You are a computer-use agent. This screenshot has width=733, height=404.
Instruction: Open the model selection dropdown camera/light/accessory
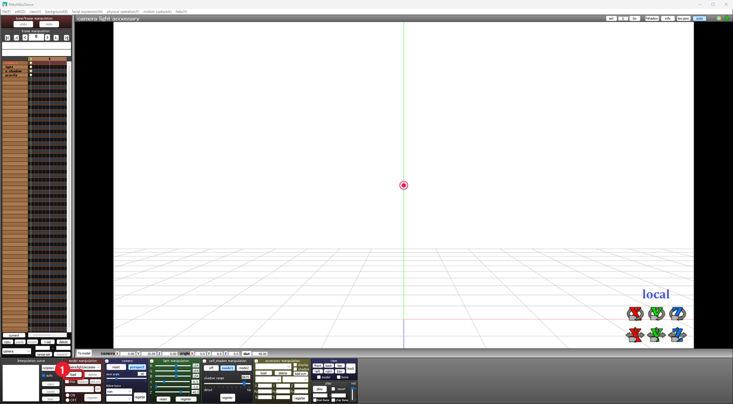[x=84, y=367]
